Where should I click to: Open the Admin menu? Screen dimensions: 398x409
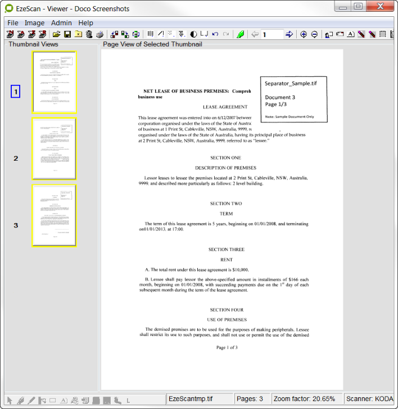tap(62, 23)
